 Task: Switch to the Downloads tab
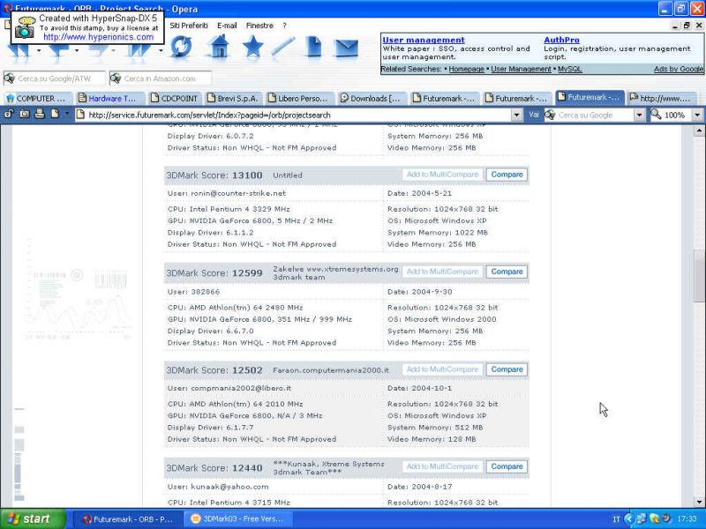coord(372,98)
